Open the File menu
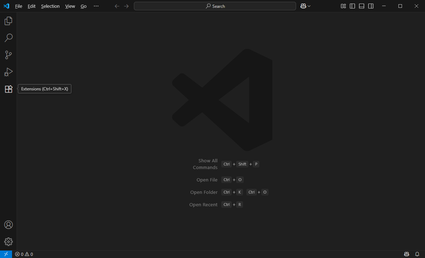The height and width of the screenshot is (258, 425). coord(19,6)
